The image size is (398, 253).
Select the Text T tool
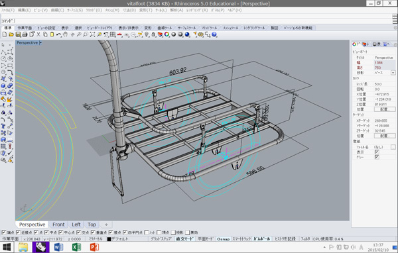tap(3, 126)
